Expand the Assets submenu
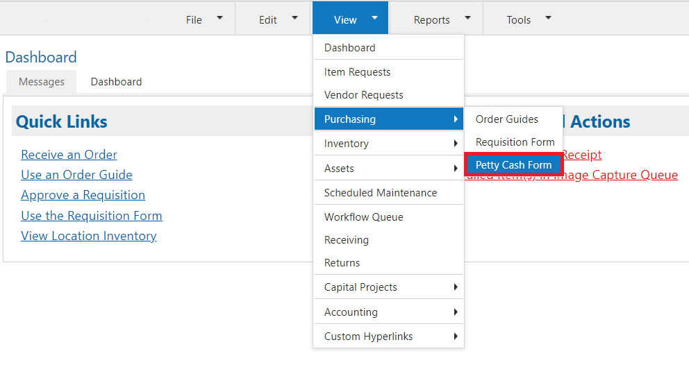 388,169
